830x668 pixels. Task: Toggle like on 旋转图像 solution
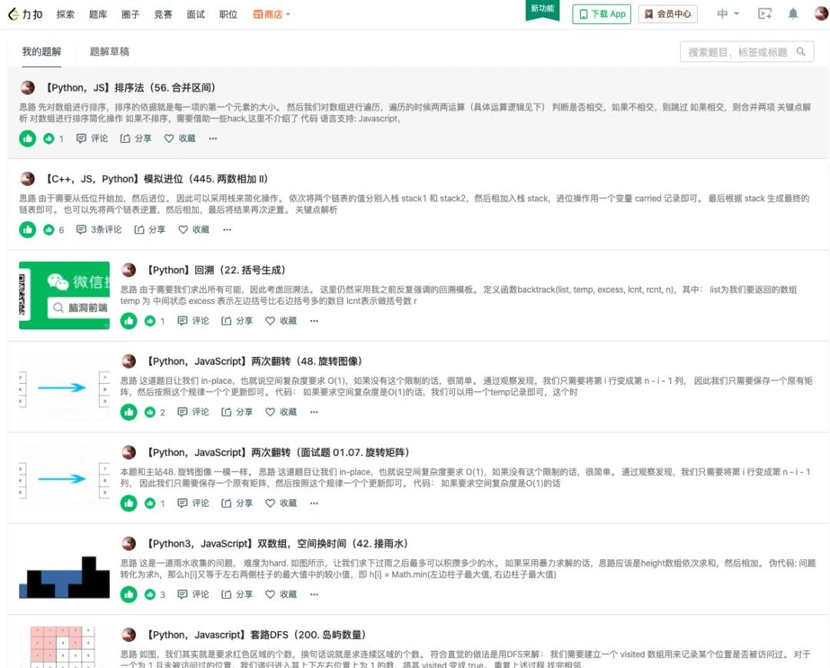(128, 412)
